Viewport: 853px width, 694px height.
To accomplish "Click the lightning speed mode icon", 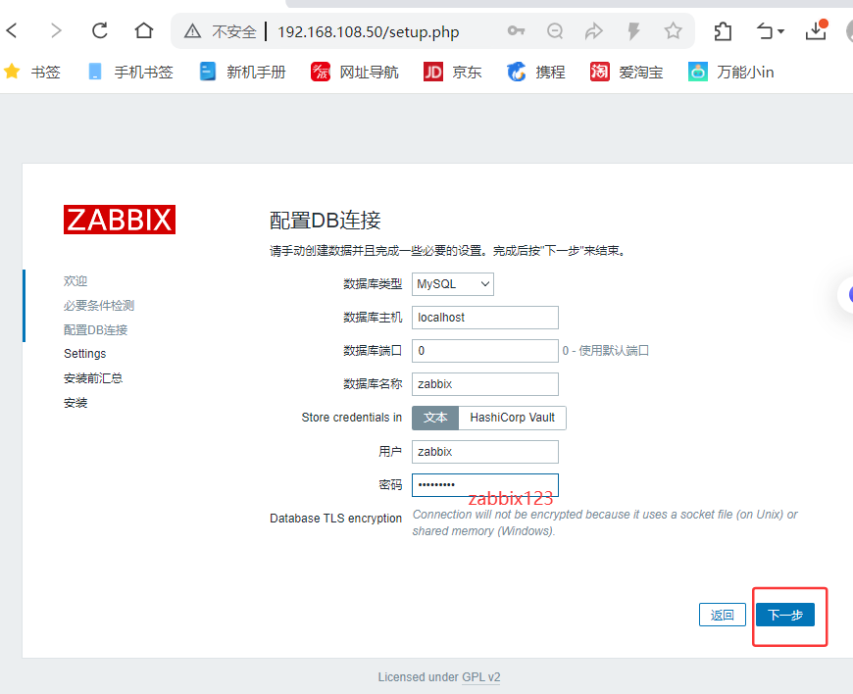I will [x=633, y=31].
